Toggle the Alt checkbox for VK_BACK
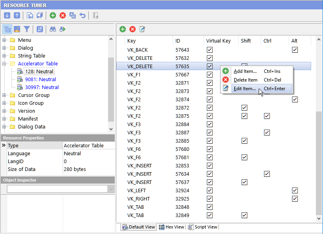 coord(295,50)
